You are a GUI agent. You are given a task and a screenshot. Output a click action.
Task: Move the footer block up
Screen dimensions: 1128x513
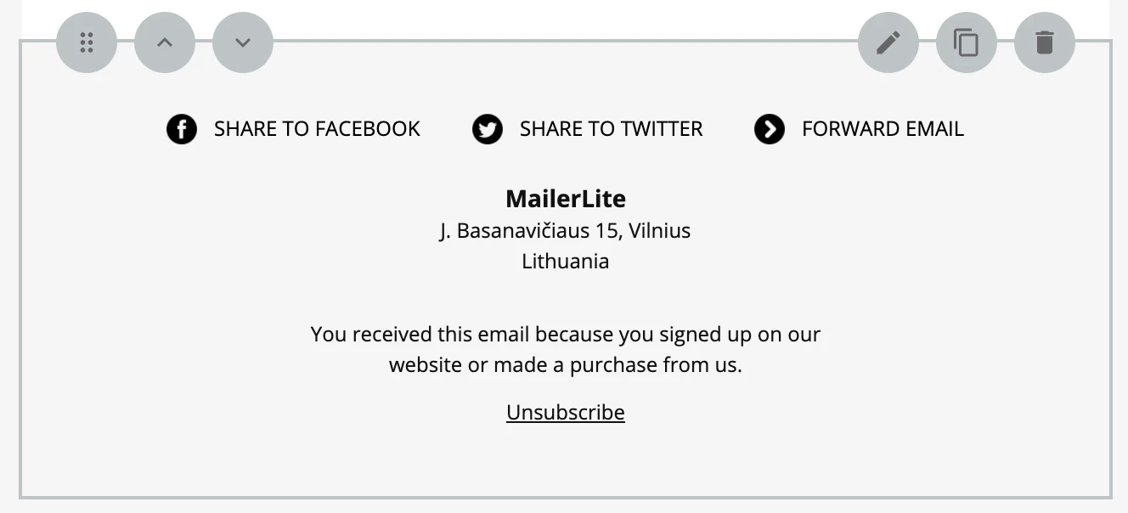pyautogui.click(x=165, y=42)
